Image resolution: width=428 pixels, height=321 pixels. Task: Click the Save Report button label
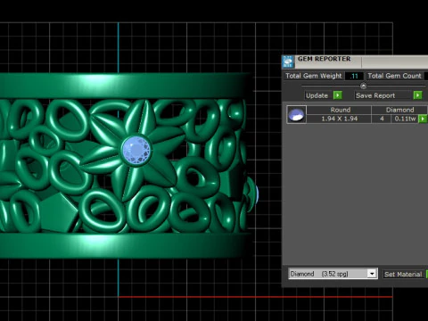(x=375, y=95)
